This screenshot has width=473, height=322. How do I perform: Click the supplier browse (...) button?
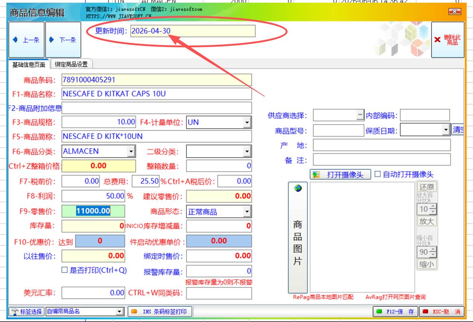(x=360, y=115)
